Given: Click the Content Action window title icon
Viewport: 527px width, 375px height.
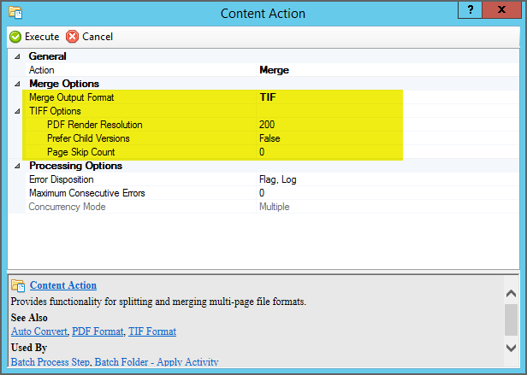Looking at the screenshot, I should 15,14.
